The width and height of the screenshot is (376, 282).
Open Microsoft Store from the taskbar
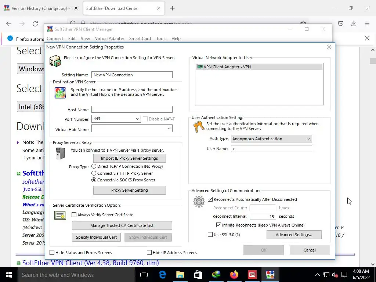tap(198, 275)
